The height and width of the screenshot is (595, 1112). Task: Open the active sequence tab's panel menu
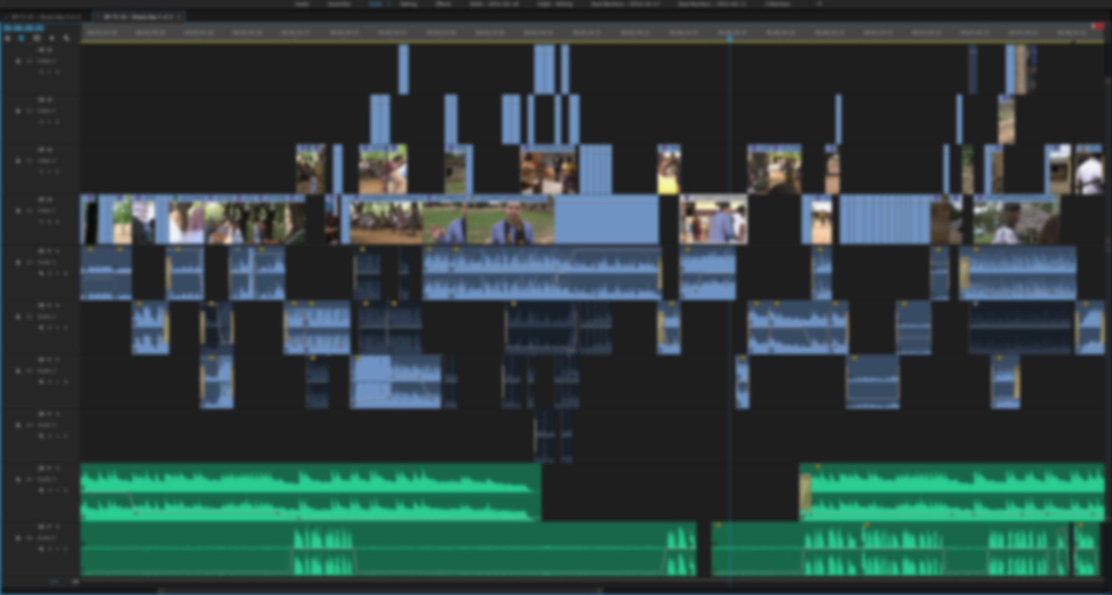pos(179,17)
